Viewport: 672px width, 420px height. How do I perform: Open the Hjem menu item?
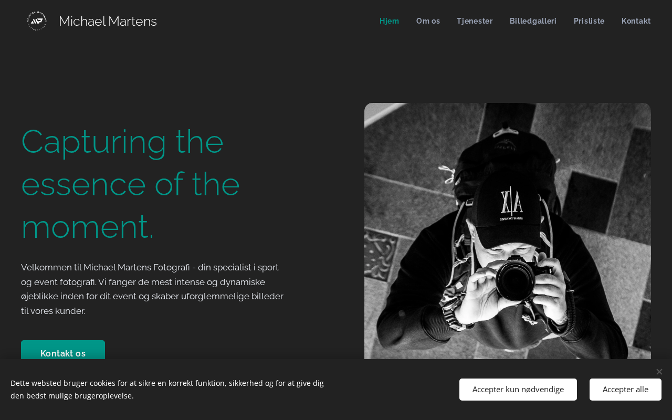390,21
